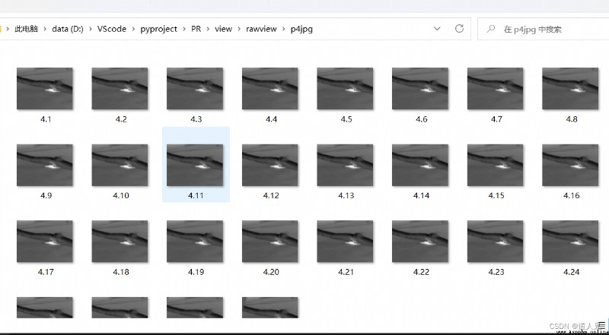
Task: Expand chevron after VScode in breadcrumb
Action: [134, 29]
